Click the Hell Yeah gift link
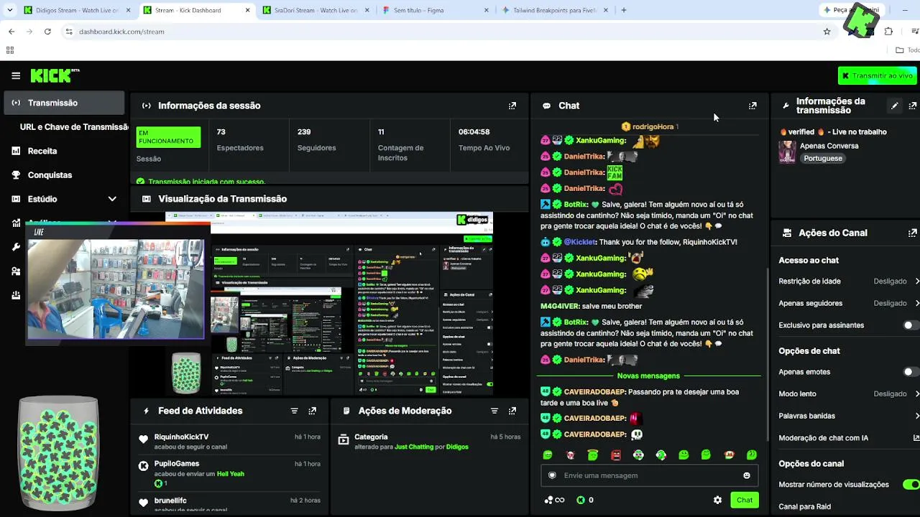This screenshot has height=517, width=920. (231, 474)
